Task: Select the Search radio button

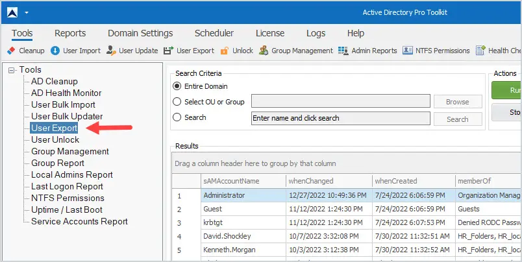Action: coord(177,117)
